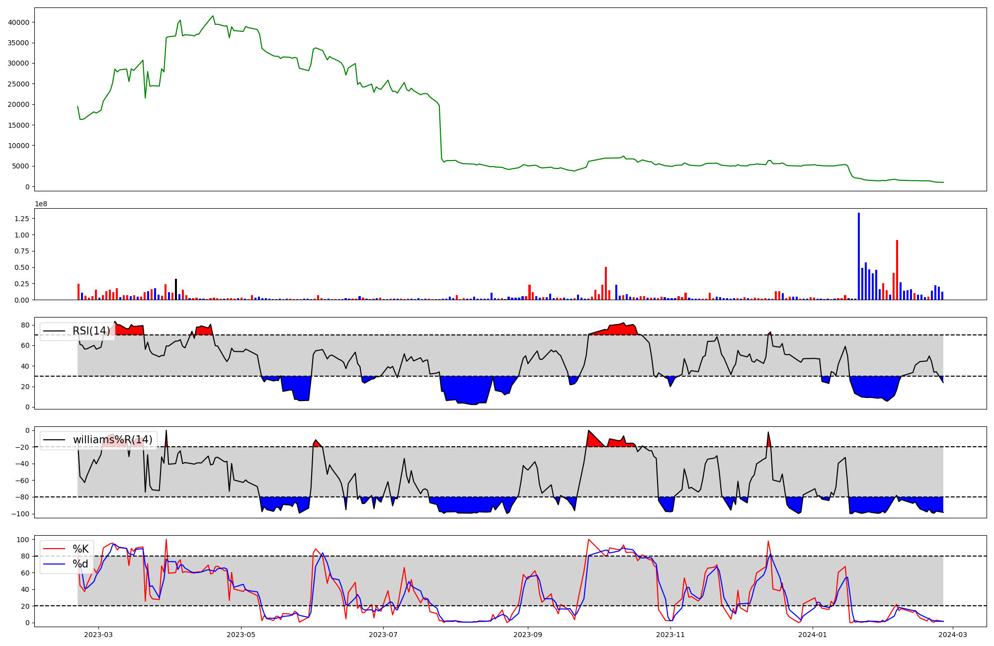Image resolution: width=994 pixels, height=646 pixels.
Task: Click the 2023-09 x-axis date label
Action: pyautogui.click(x=527, y=634)
